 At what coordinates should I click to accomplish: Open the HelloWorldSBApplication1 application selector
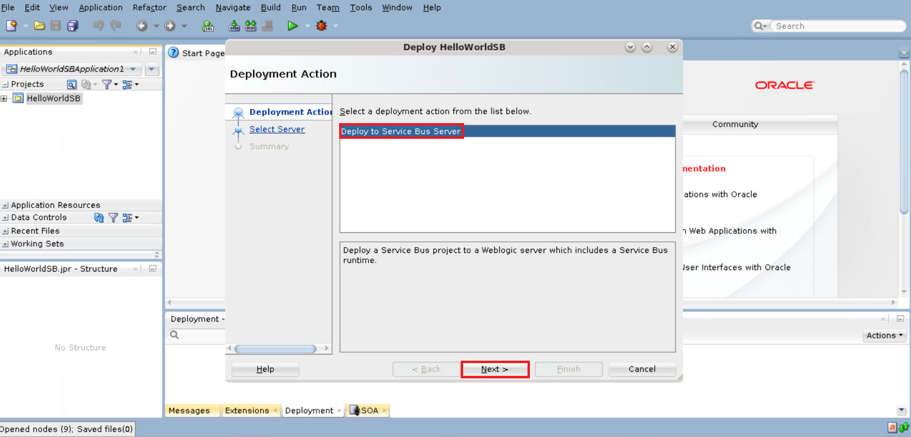(72, 69)
